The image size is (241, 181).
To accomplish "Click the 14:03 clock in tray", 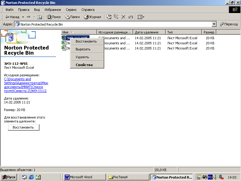I will 232,177.
